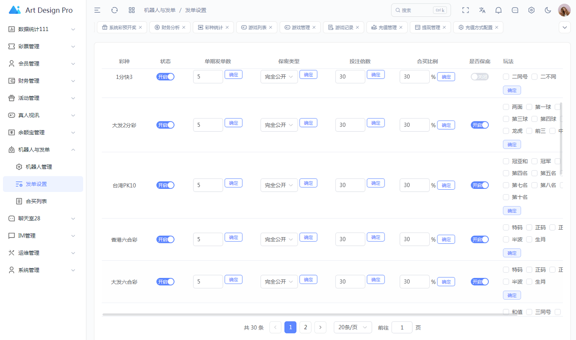Screen dimensions: 576x340
Task: Click the 投注倍数 input for 台湾PK10
Action: click(x=350, y=185)
